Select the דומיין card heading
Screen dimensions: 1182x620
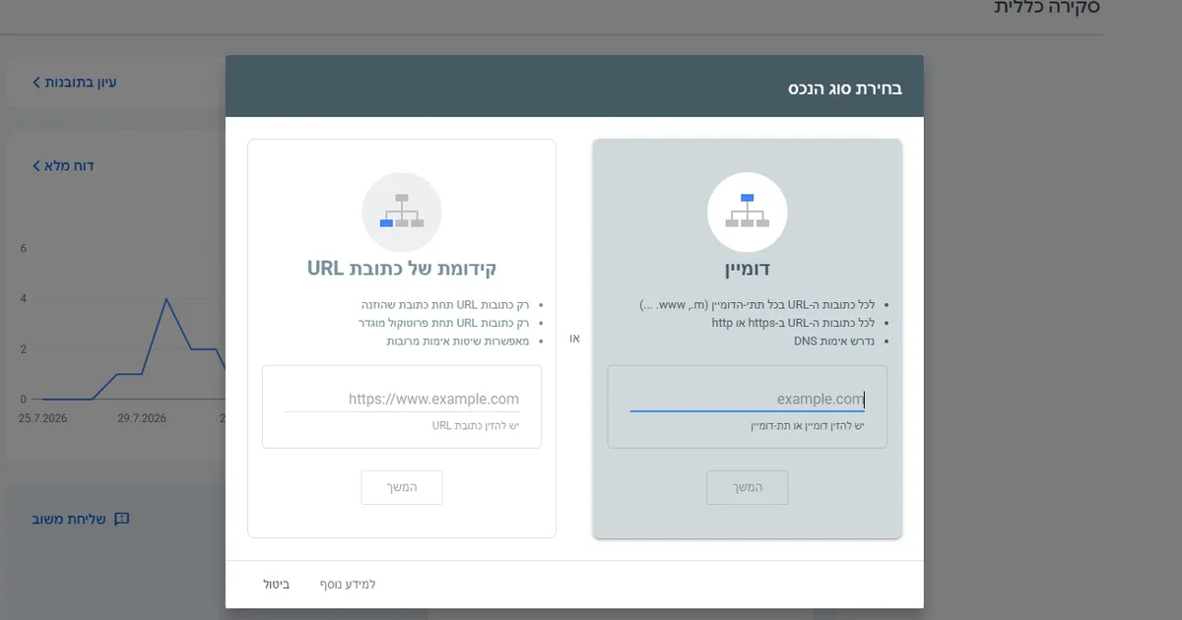[x=747, y=270]
